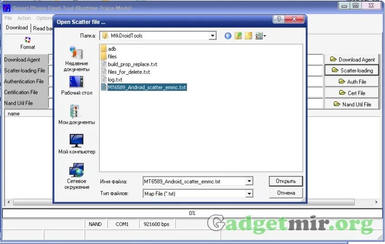This screenshot has height=244, width=385.
Task: Click the Тип файлов Map File combo box
Action: (x=198, y=194)
